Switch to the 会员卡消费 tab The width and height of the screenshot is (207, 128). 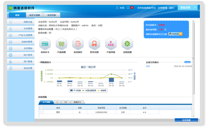pyautogui.click(x=34, y=15)
